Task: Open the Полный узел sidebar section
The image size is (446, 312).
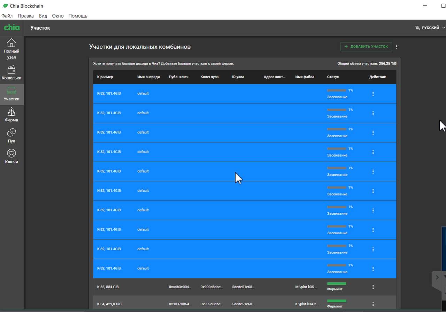Action: (12, 49)
